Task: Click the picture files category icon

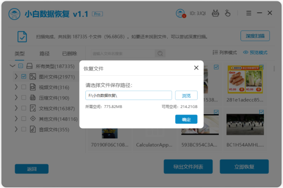Action: tap(33, 77)
